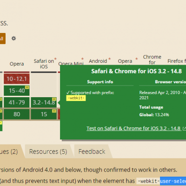Click the Android browser column header
The width and height of the screenshot is (186, 186).
98,61
